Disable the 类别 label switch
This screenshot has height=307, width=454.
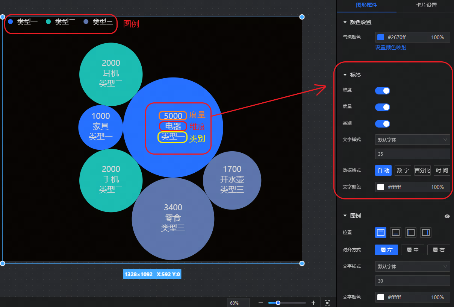point(383,124)
